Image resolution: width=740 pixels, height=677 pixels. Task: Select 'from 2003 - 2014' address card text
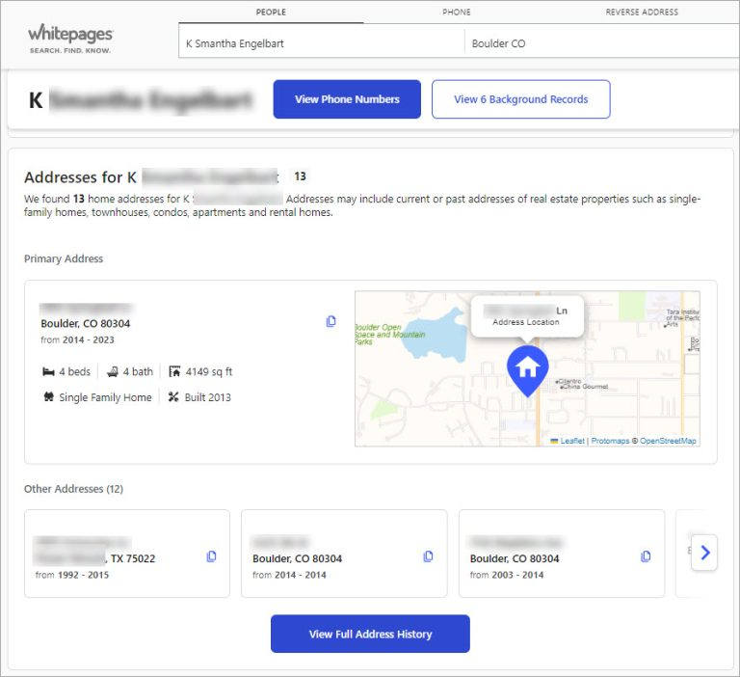507,575
